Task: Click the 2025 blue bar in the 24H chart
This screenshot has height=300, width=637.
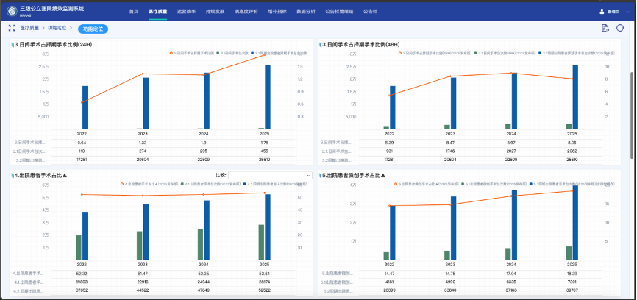Action: pos(267,96)
